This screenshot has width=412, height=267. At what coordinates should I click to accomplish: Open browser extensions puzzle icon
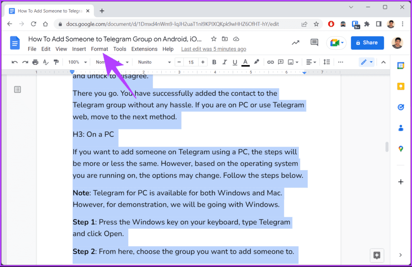[x=367, y=24]
